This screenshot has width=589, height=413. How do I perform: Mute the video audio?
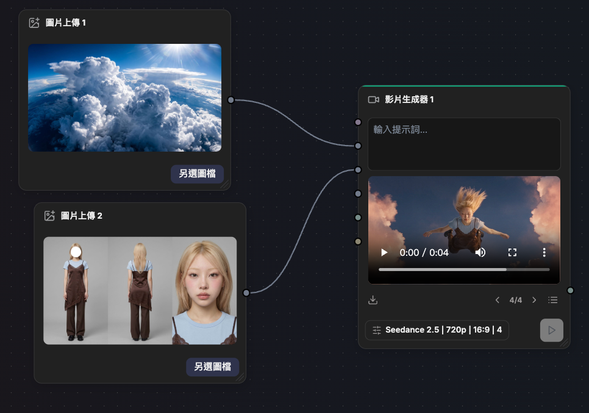pyautogui.click(x=480, y=252)
